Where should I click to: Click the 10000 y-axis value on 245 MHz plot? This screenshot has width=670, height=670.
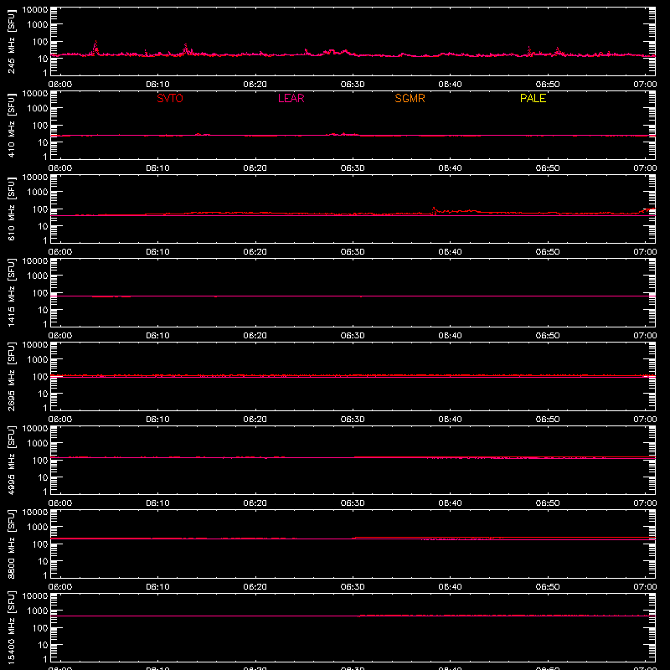[35, 10]
